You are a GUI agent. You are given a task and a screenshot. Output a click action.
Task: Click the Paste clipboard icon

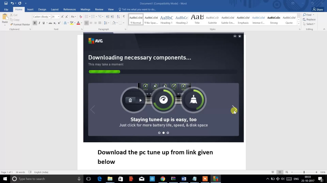(5, 17)
